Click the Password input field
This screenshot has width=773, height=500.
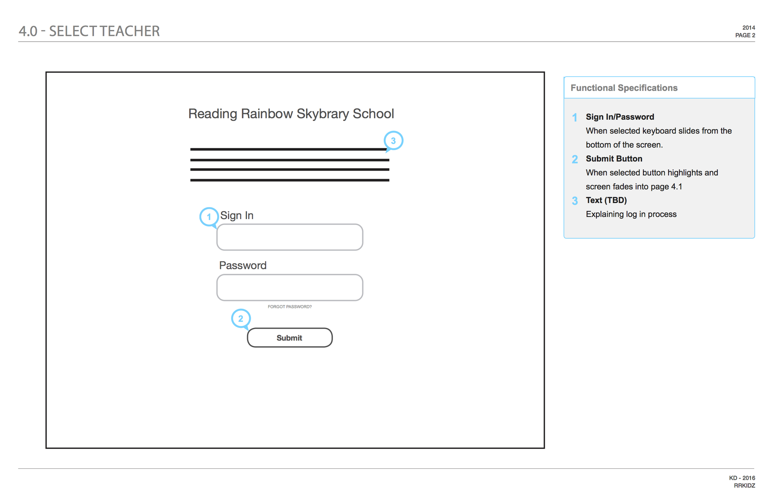coord(290,288)
